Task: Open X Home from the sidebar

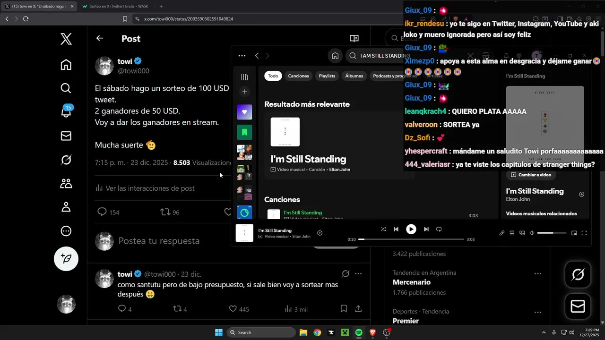Action: (66, 65)
